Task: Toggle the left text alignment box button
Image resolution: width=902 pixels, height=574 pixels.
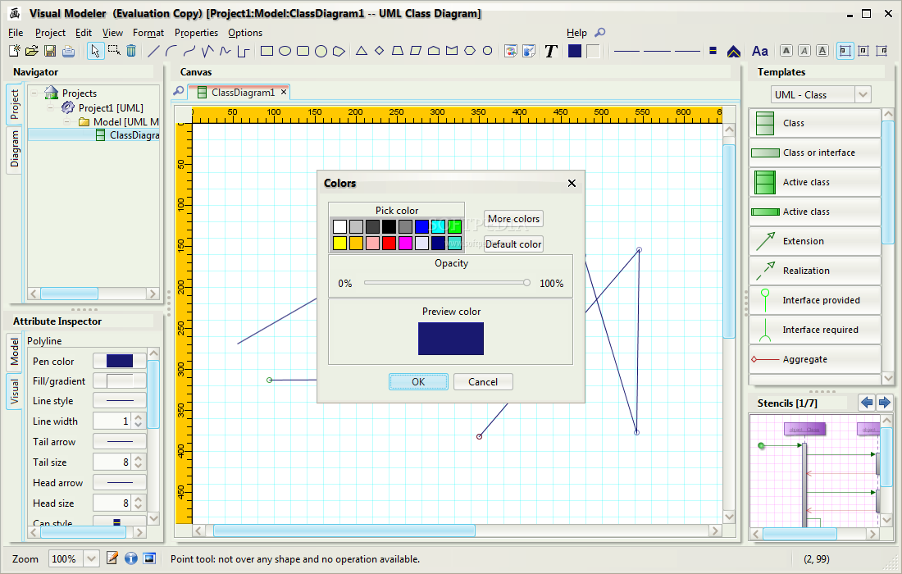Action: pos(845,51)
